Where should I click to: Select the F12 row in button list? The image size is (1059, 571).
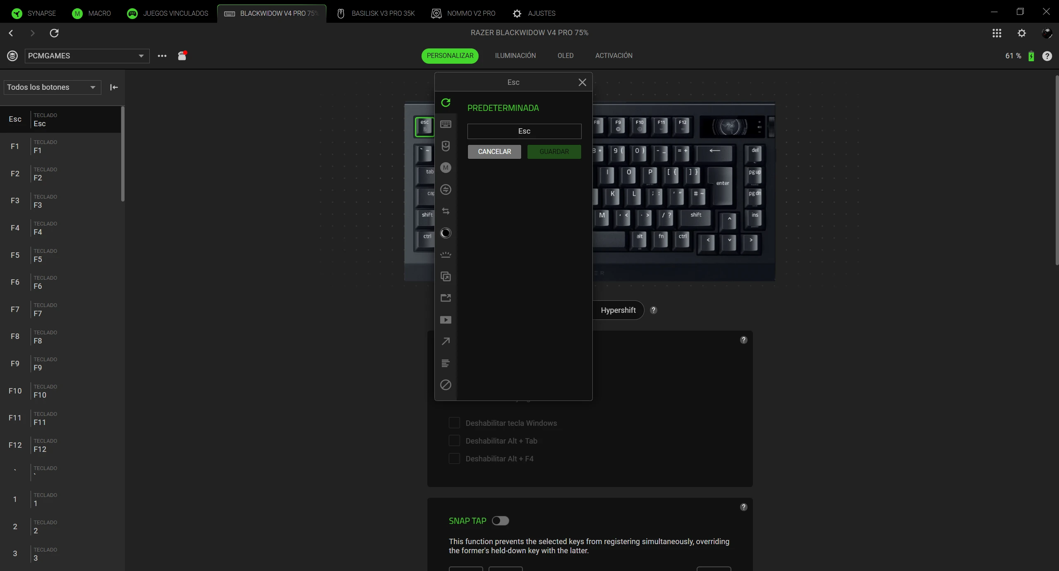(x=60, y=445)
